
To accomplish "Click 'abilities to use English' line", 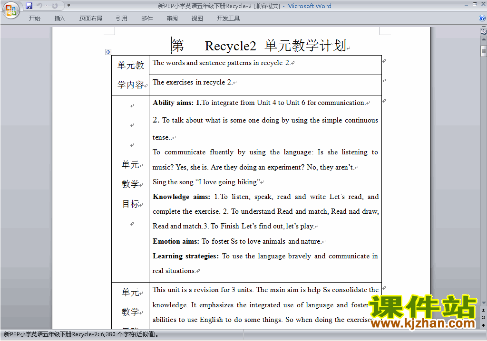I will (x=263, y=320).
